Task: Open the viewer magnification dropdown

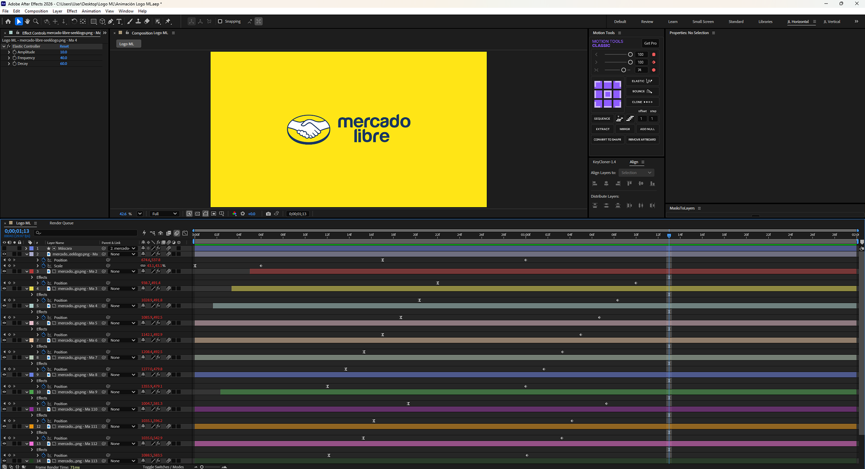Action: tap(140, 214)
